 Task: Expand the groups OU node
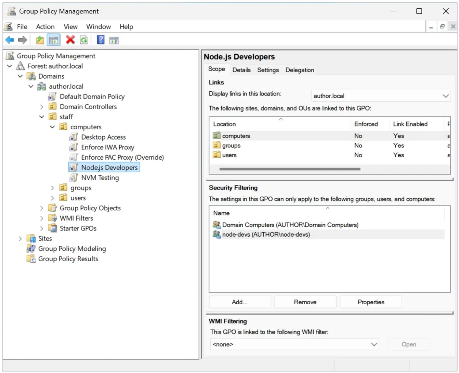coord(52,188)
